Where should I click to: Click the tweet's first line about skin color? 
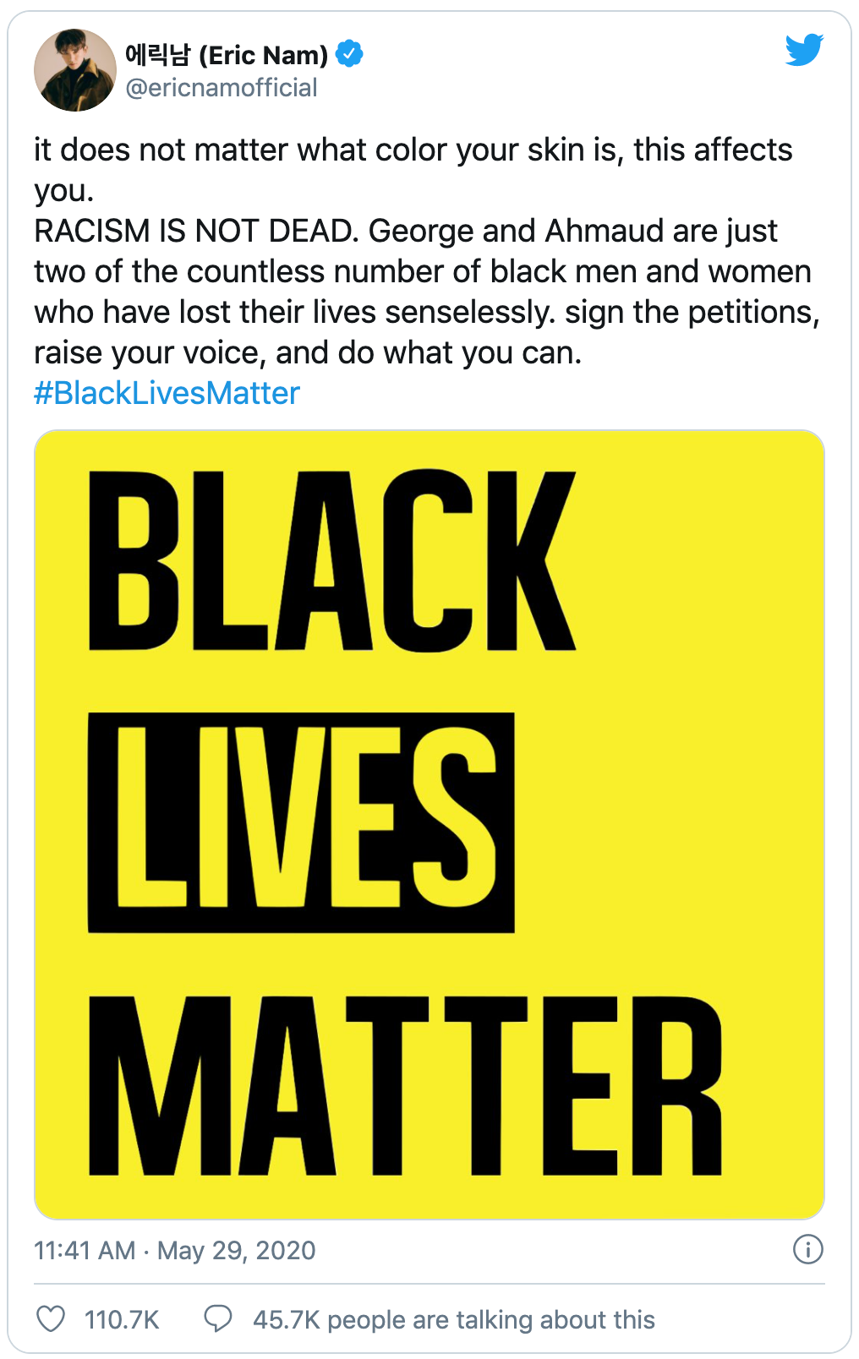413,150
